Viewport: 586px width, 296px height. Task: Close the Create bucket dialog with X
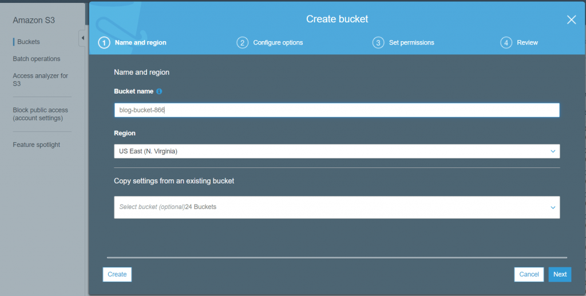[x=571, y=20]
